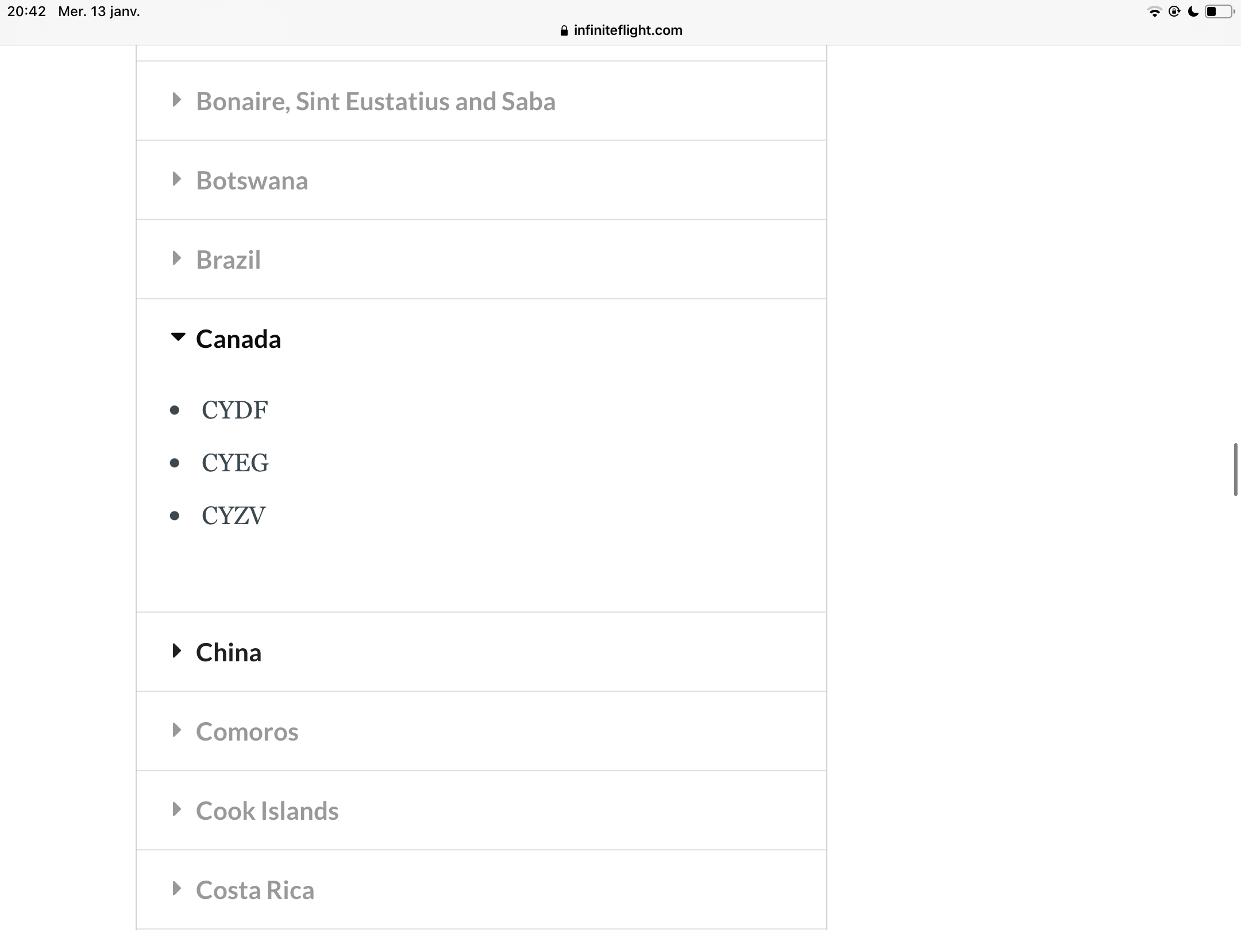
Task: Tap the Do Not Disturb moon icon
Action: (1193, 12)
